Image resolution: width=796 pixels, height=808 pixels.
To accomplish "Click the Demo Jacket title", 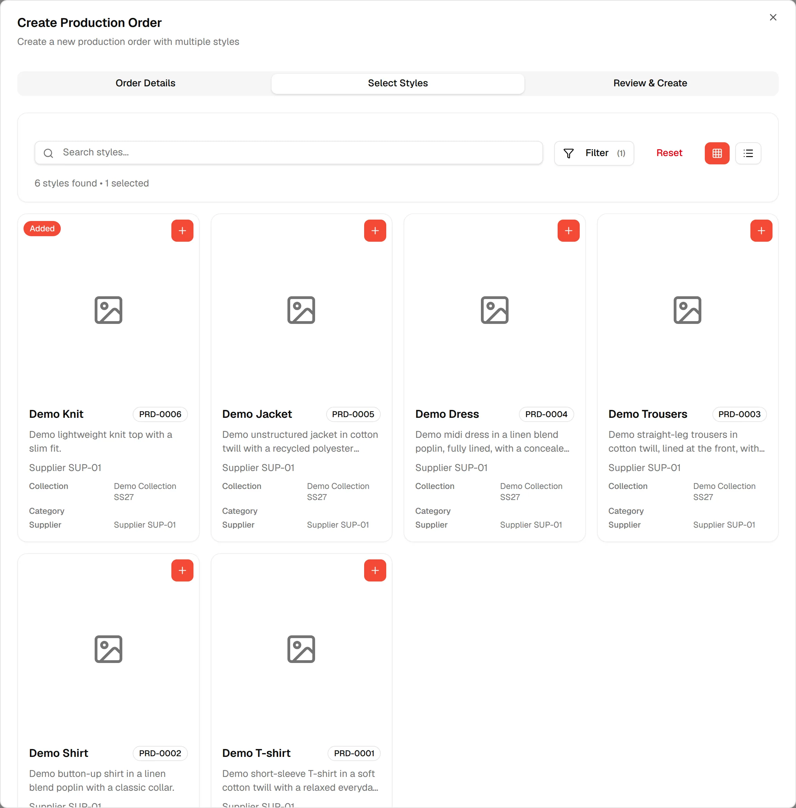I will pyautogui.click(x=257, y=414).
